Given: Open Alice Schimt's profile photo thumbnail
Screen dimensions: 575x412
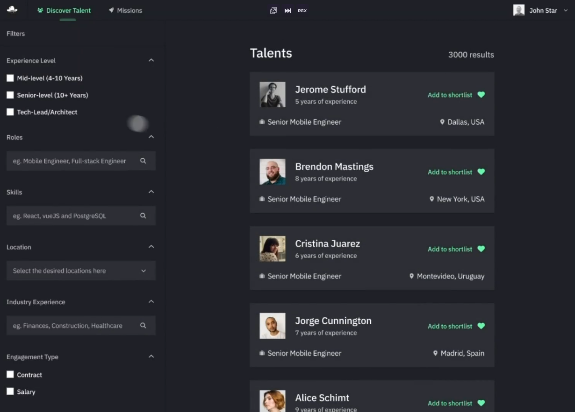Looking at the screenshot, I should [x=273, y=401].
